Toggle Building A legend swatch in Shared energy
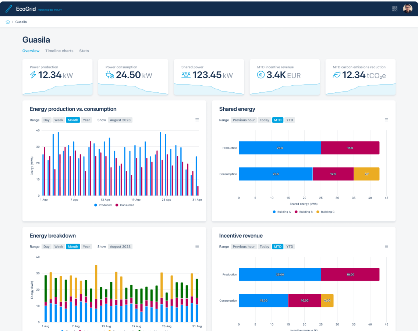 (274, 212)
